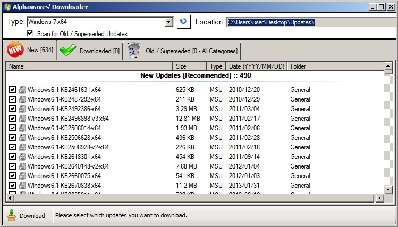Uncheck Windows6.1-KB2506628-x64 update
This screenshot has width=398, height=227.
click(12, 138)
